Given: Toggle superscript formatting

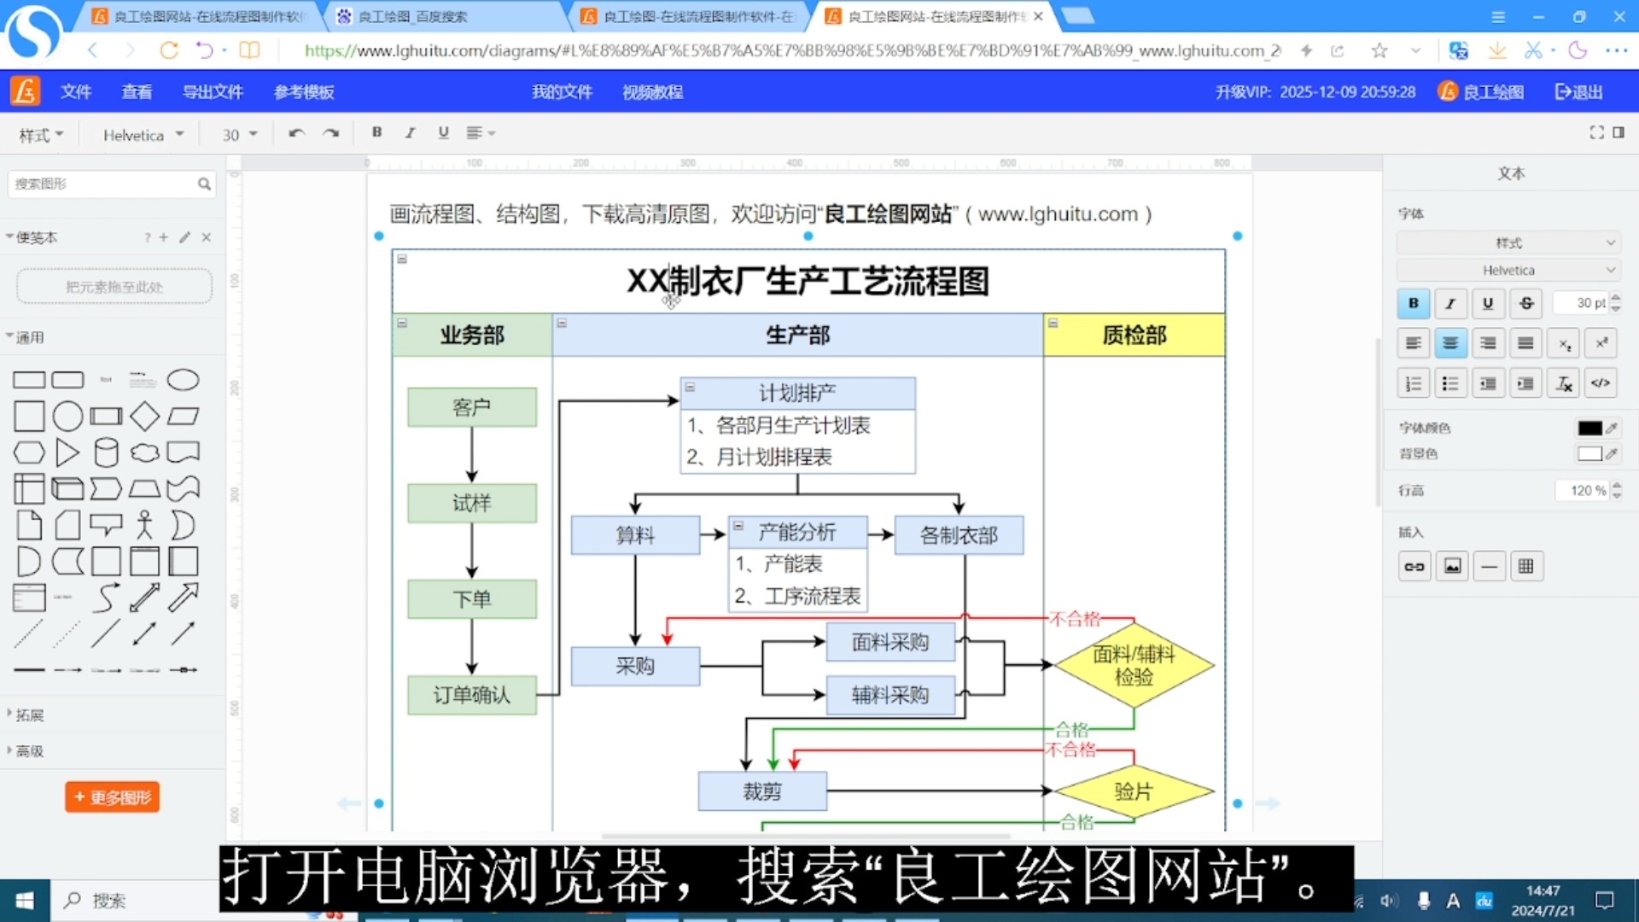Looking at the screenshot, I should tap(1601, 343).
